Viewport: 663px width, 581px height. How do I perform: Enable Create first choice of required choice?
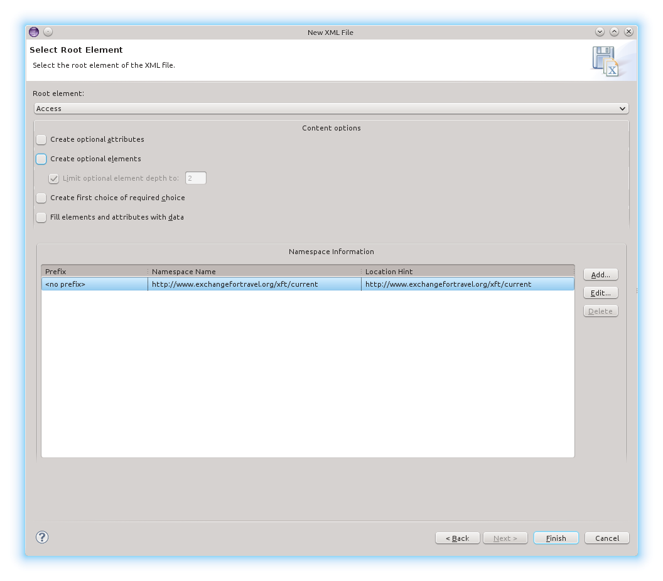[x=41, y=198]
